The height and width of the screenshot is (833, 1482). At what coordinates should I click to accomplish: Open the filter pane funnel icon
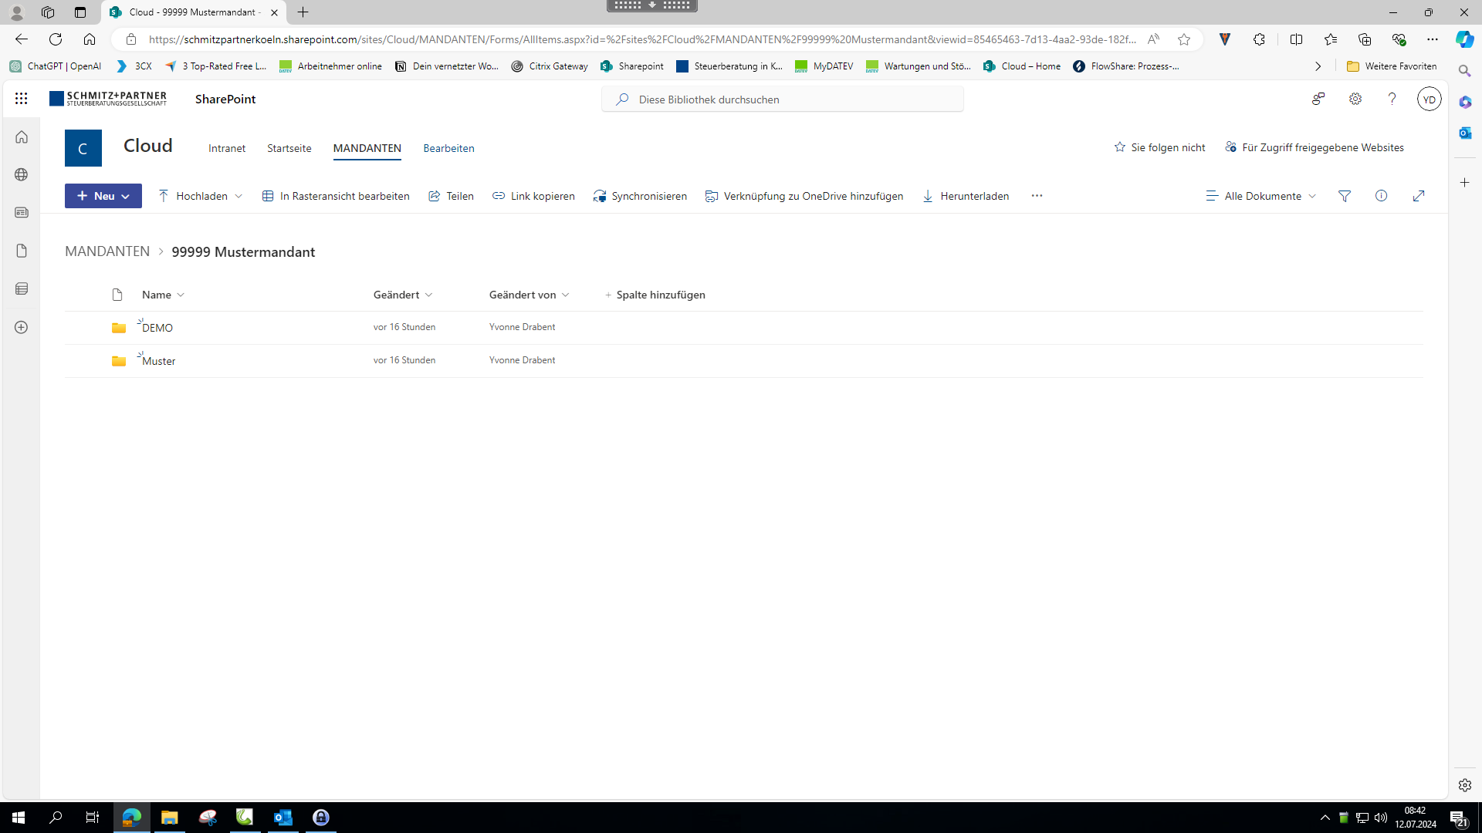(1344, 196)
